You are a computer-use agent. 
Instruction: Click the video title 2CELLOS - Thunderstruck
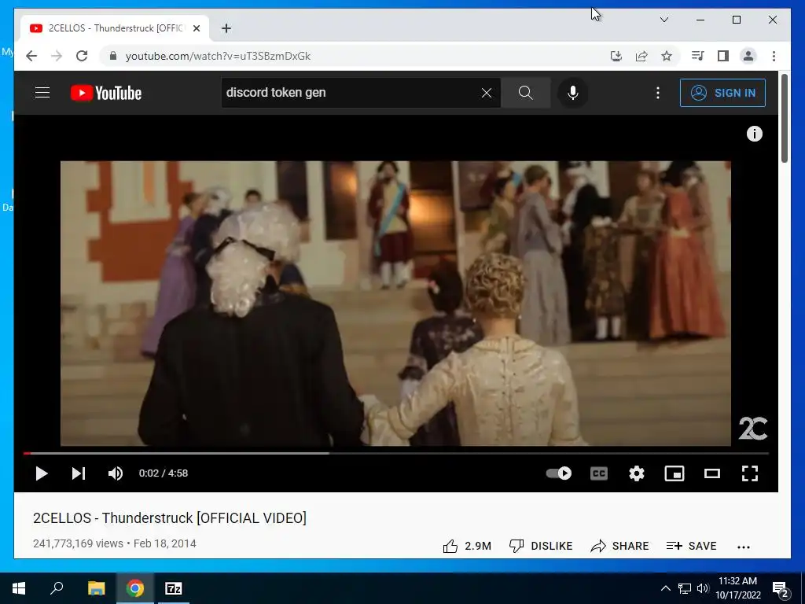click(170, 517)
